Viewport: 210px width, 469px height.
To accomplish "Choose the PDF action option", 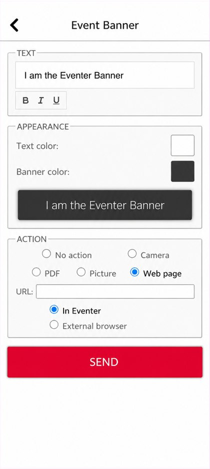I will (x=36, y=272).
